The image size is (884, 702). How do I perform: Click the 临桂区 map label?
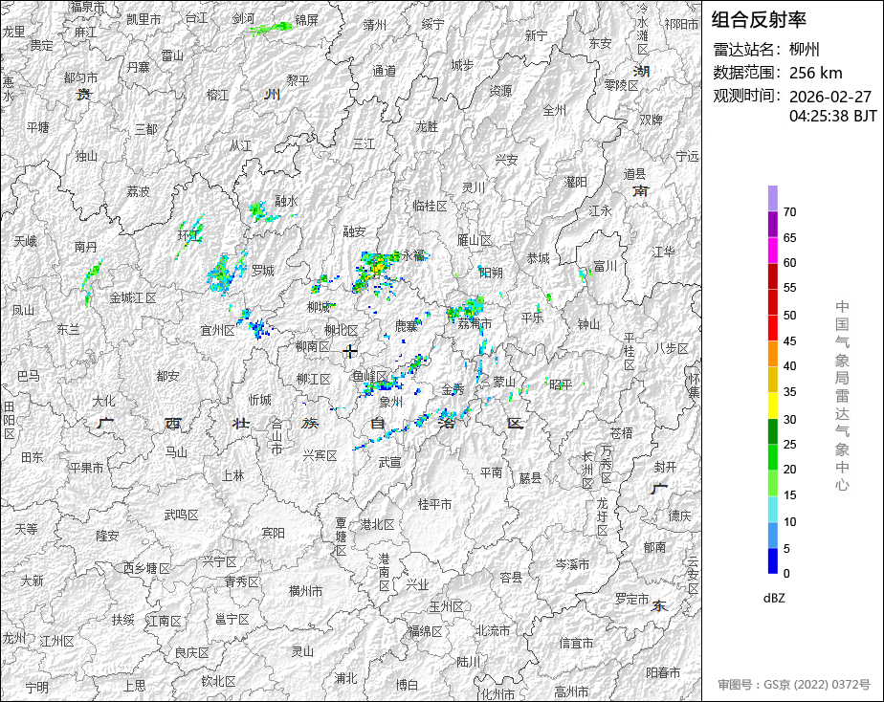click(430, 207)
